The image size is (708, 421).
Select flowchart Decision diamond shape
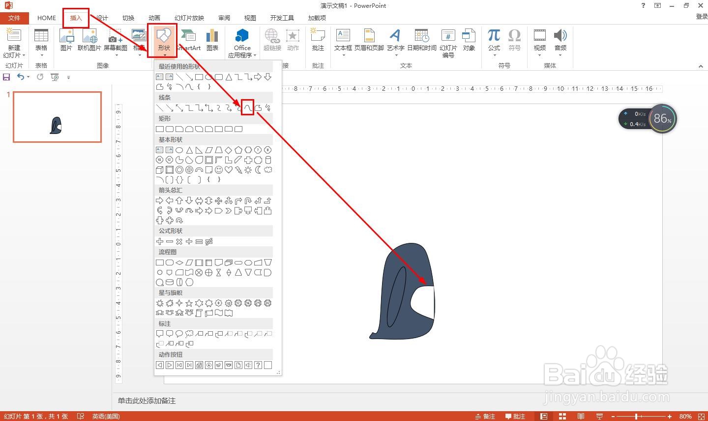click(179, 263)
